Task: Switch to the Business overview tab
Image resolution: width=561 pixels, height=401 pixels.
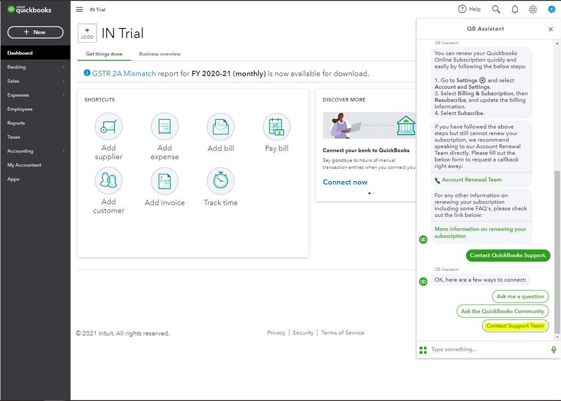Action: pyautogui.click(x=159, y=54)
